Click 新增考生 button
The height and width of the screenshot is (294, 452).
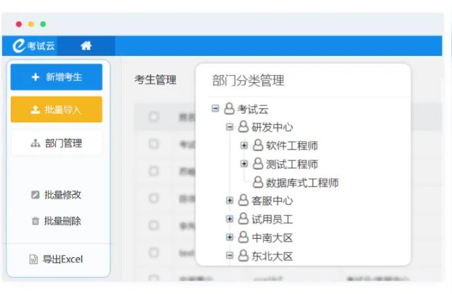56,77
